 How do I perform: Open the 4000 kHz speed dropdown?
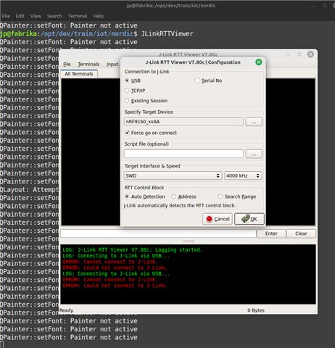coord(243,175)
